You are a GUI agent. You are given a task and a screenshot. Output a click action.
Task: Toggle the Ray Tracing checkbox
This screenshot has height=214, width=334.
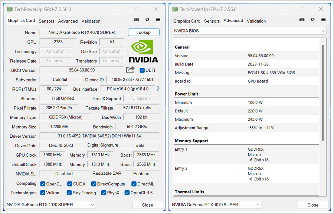point(69,193)
